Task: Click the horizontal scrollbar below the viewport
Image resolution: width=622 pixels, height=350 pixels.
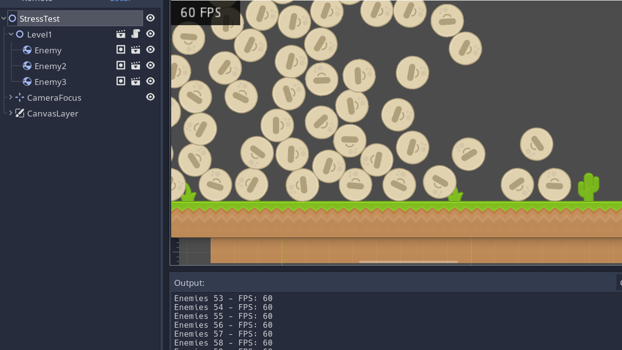Action: [x=408, y=262]
